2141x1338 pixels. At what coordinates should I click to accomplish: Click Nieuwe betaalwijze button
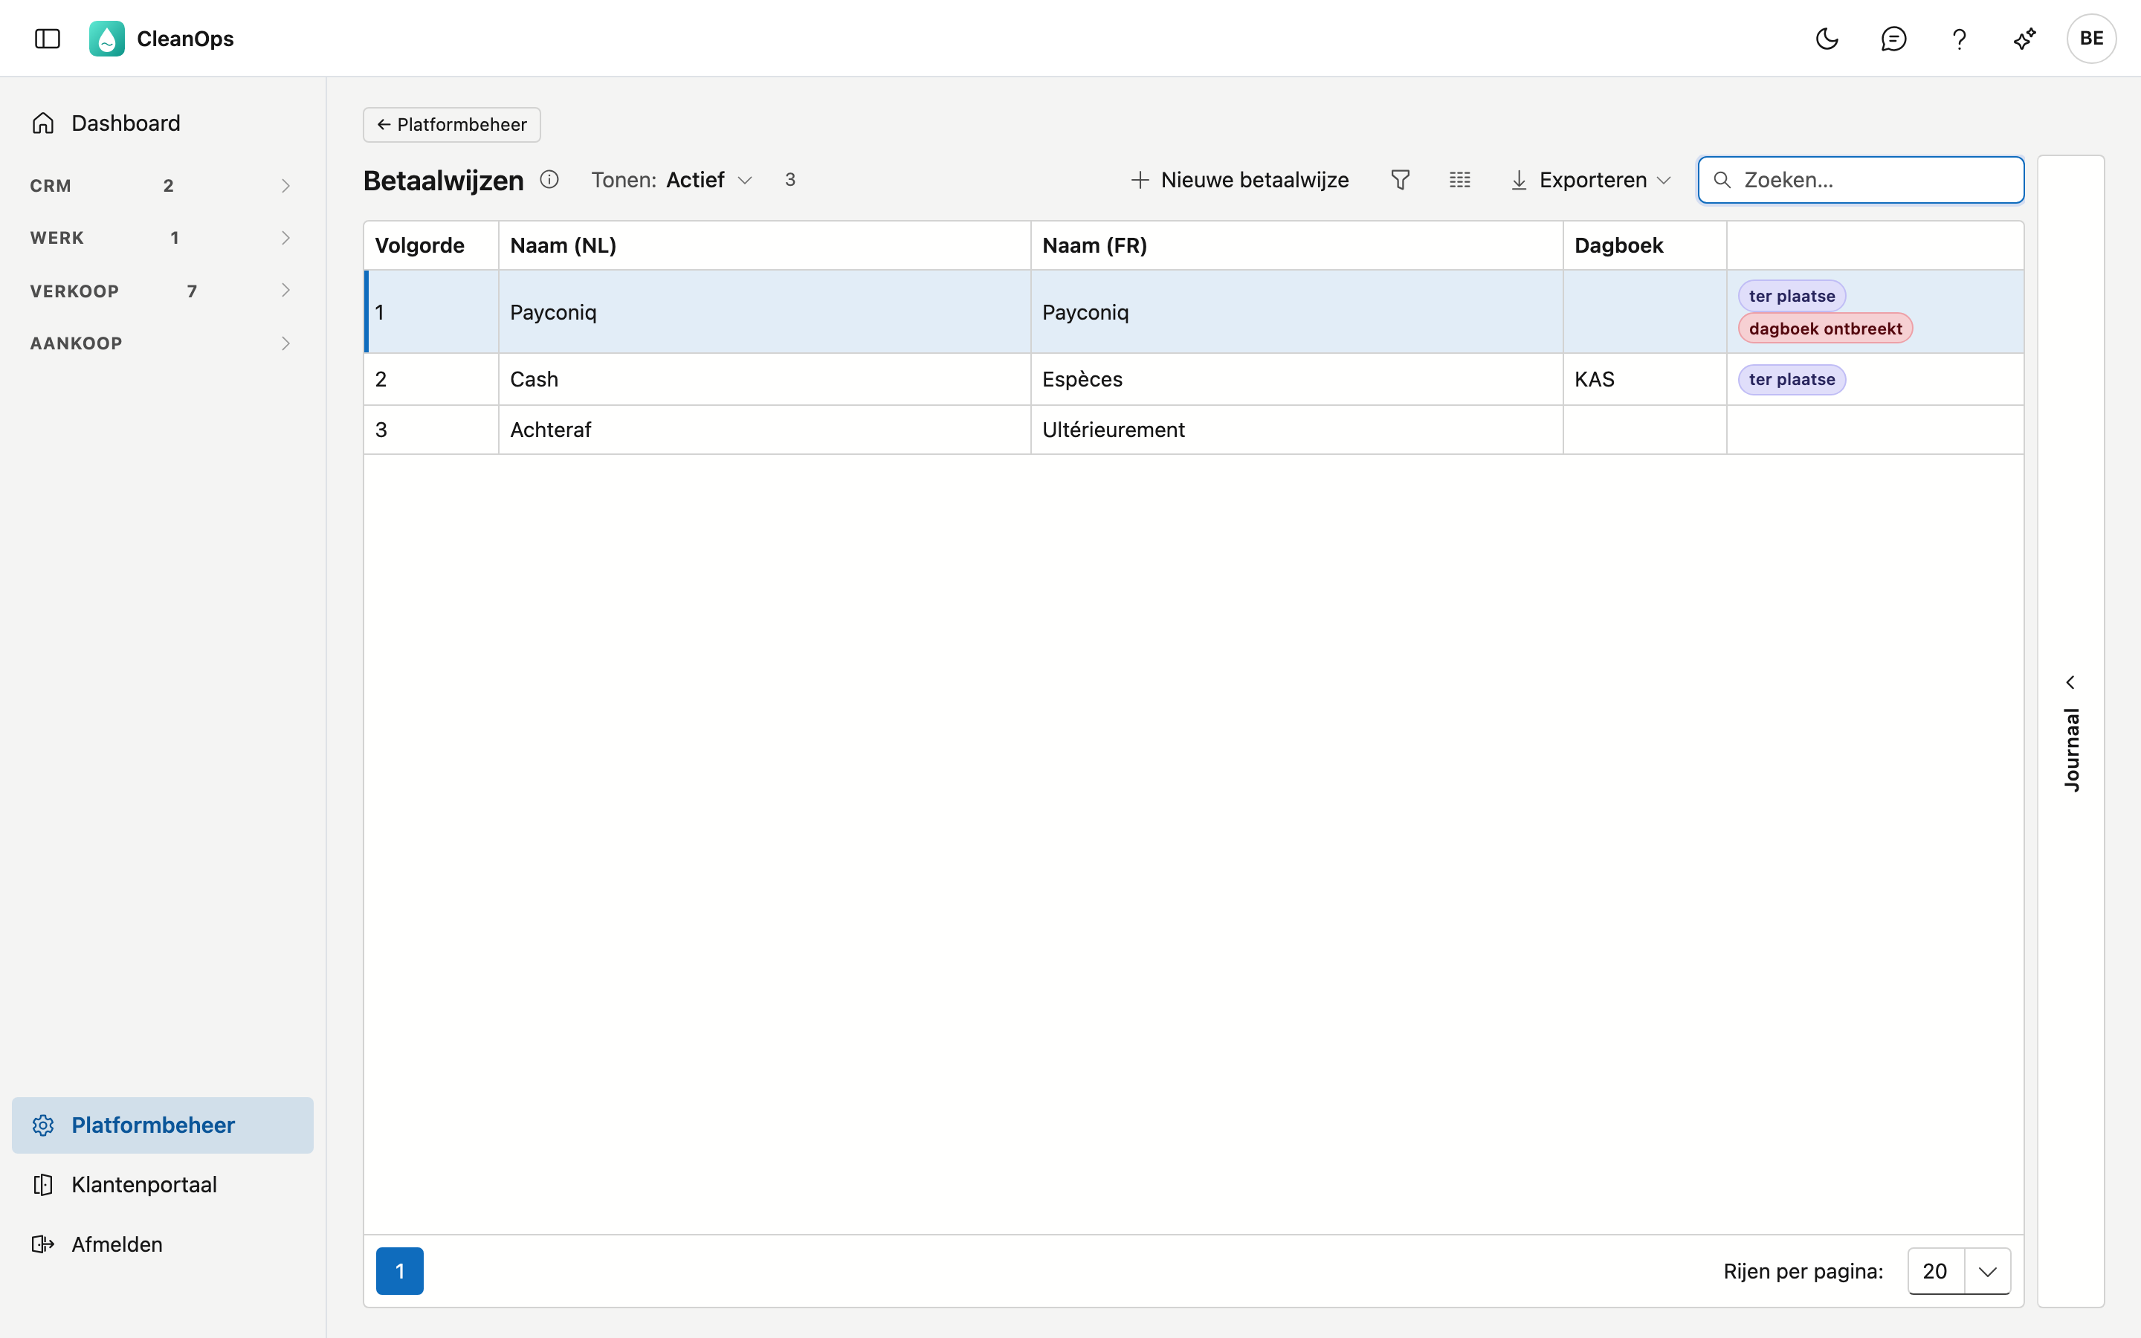tap(1239, 180)
